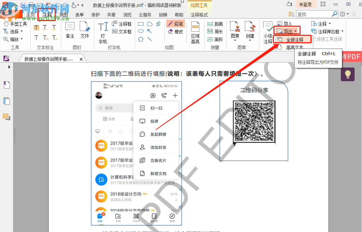Activate the 区域高亮 area highlight tool
Screen dimensions: 362x232
click(195, 32)
